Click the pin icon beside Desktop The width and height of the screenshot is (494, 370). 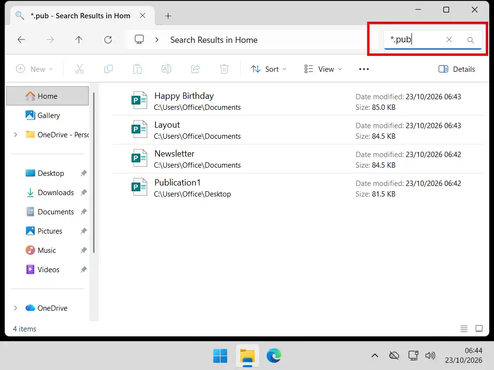[83, 173]
